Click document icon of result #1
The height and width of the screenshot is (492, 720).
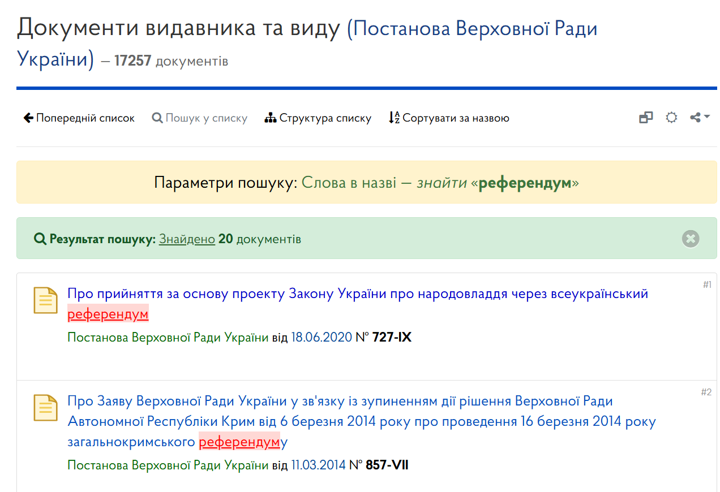(x=46, y=300)
